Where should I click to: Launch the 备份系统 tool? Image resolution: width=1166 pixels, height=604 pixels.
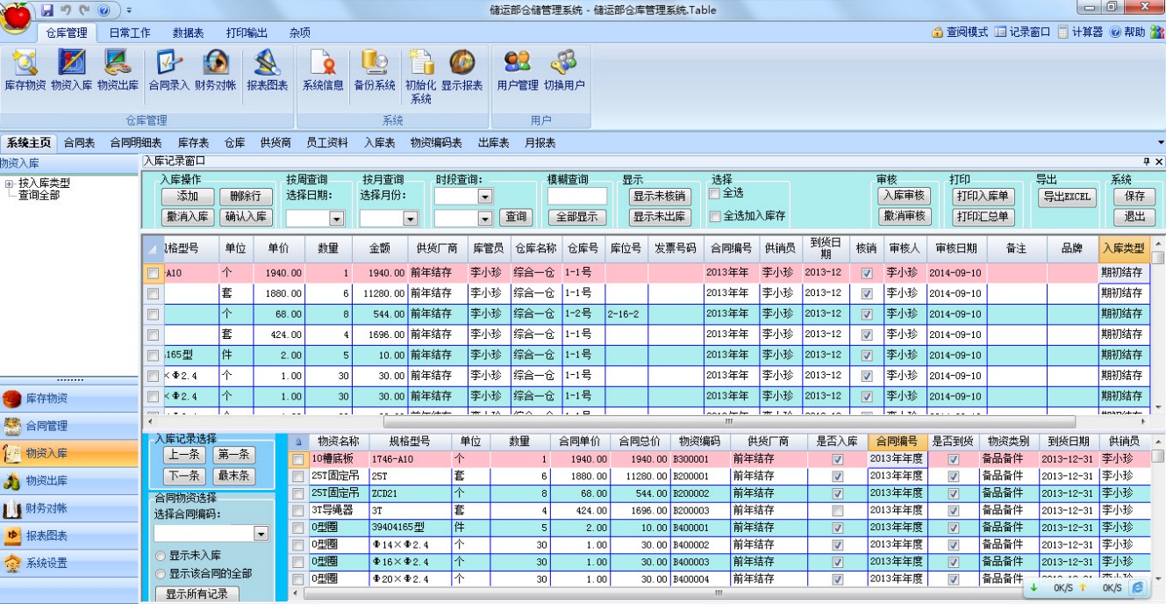(x=375, y=70)
